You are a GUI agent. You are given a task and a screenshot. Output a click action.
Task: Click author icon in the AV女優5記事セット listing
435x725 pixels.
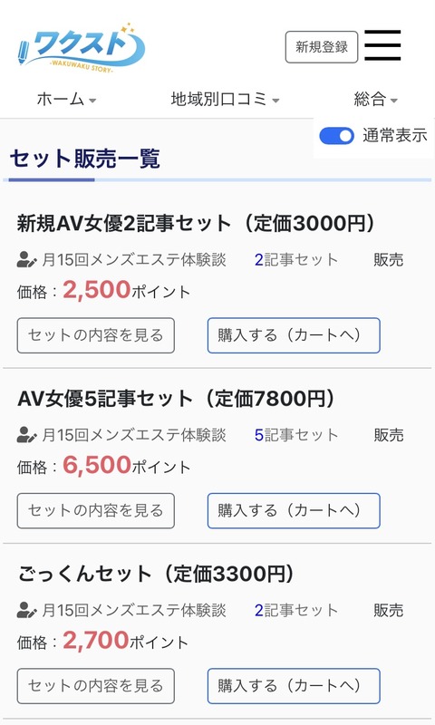pyautogui.click(x=26, y=435)
